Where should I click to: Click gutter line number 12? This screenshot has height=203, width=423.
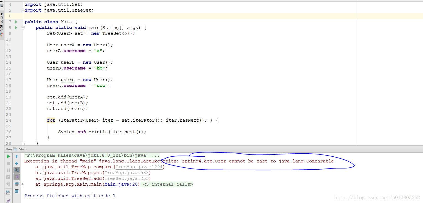8,51
